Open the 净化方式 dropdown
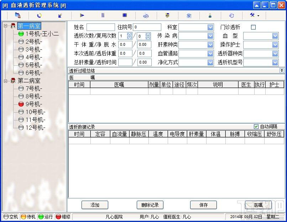Screen dimensions: 287x222 coord(210,63)
